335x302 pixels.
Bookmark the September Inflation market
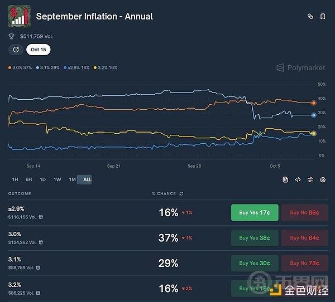click(323, 17)
